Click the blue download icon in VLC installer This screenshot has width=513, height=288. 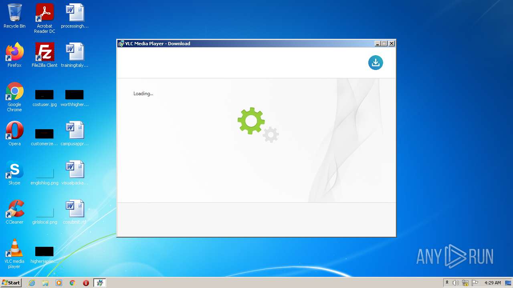pos(376,62)
